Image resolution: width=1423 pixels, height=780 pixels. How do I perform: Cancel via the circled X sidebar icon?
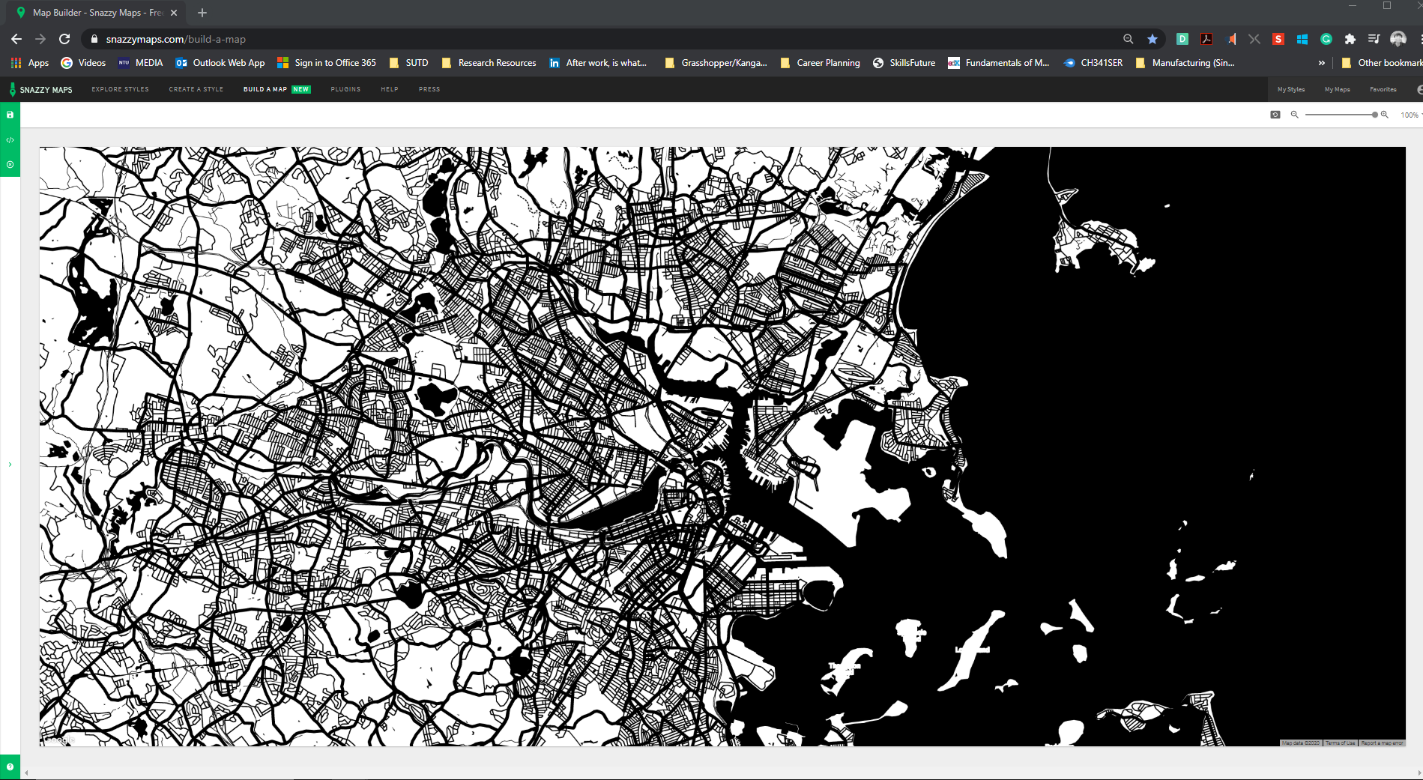(10, 164)
